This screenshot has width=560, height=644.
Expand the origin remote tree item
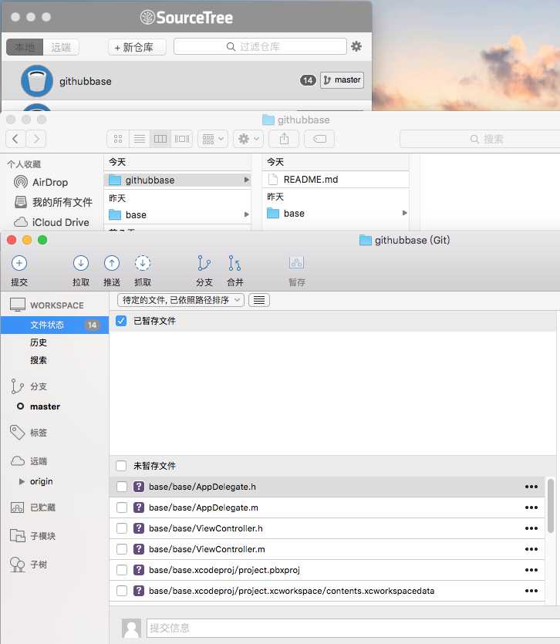coord(22,481)
